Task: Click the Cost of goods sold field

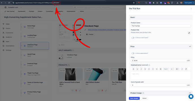Action: point(161,85)
